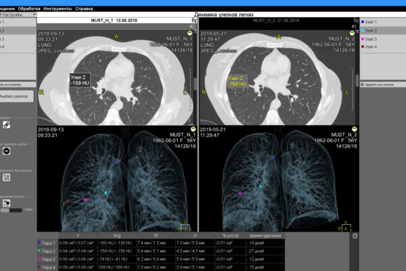Click the copy icon right of results table
Screen dimensions: 406x271
[355, 235]
